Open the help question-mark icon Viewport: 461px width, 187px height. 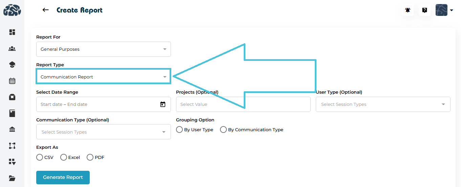pos(424,10)
